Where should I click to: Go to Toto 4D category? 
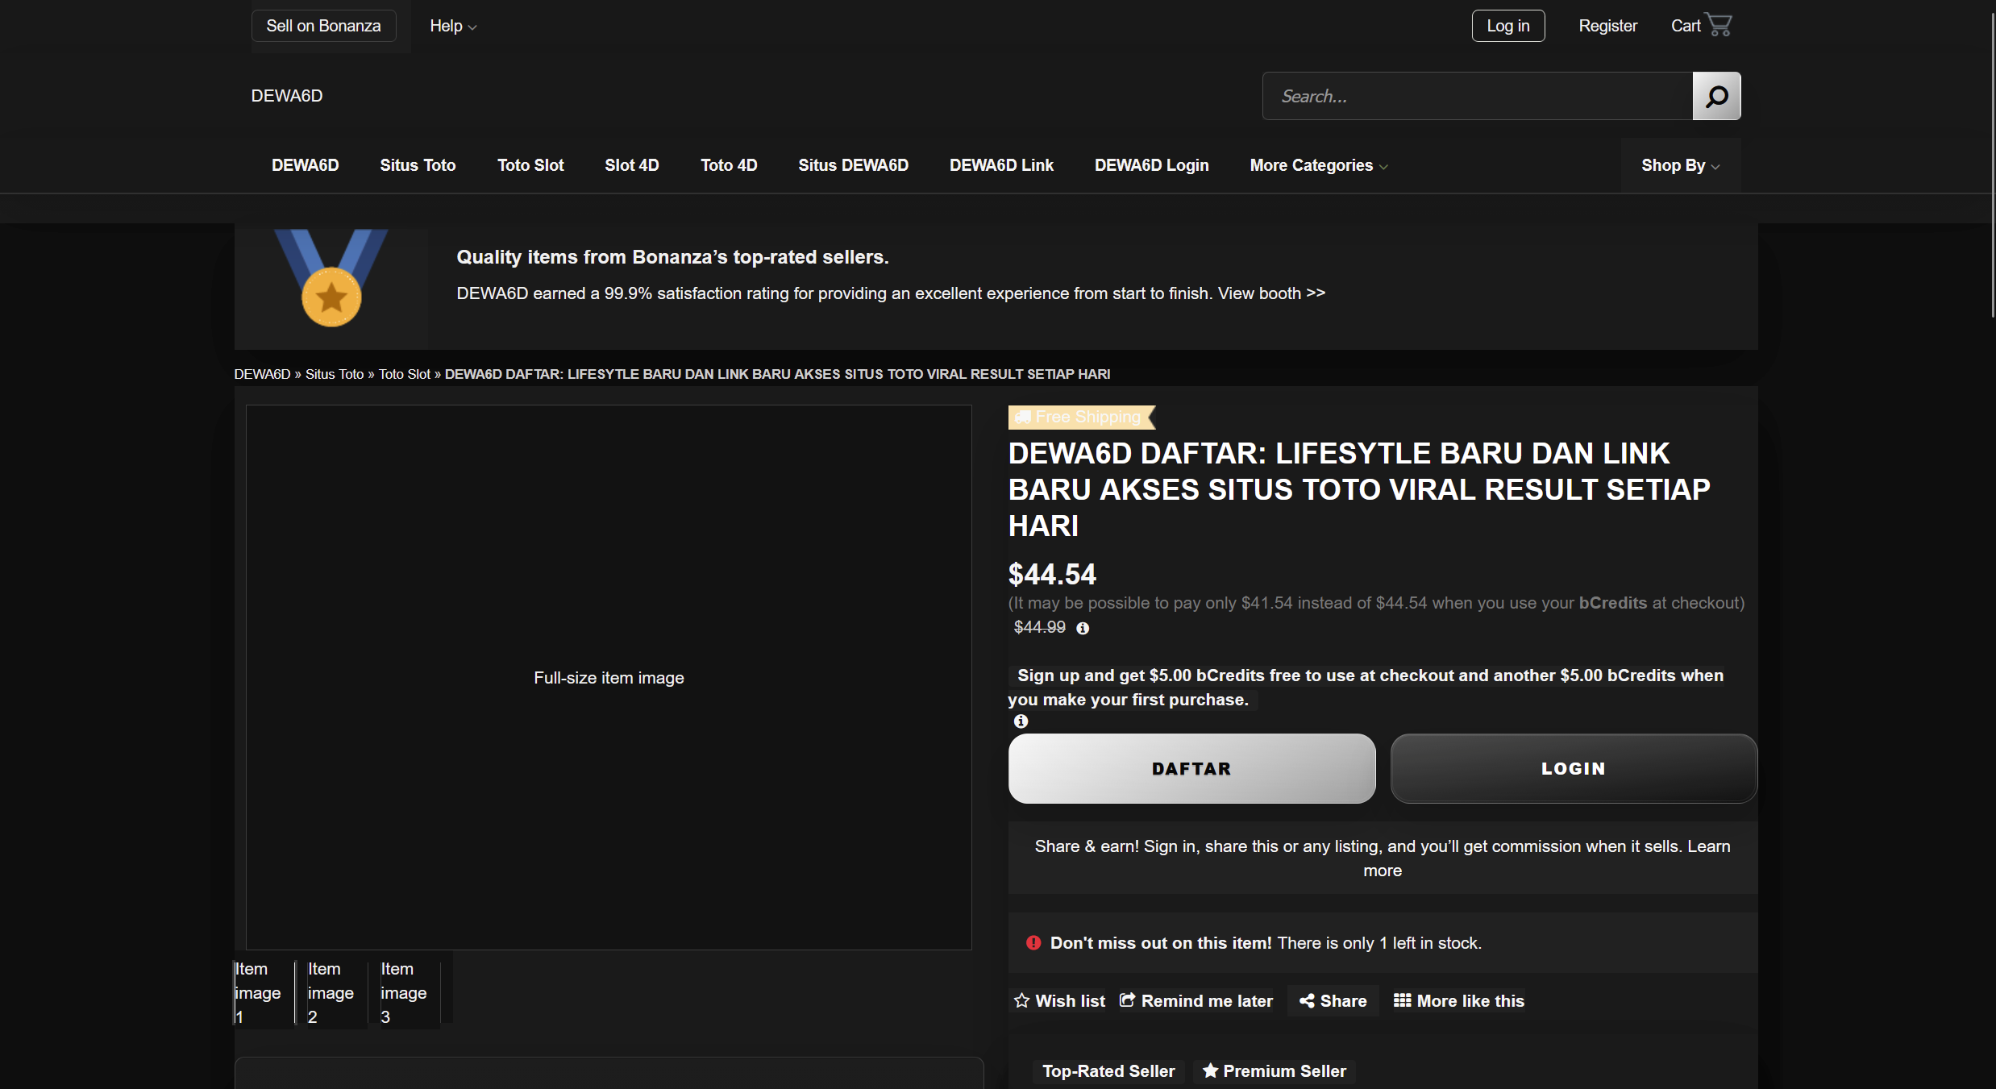point(729,165)
